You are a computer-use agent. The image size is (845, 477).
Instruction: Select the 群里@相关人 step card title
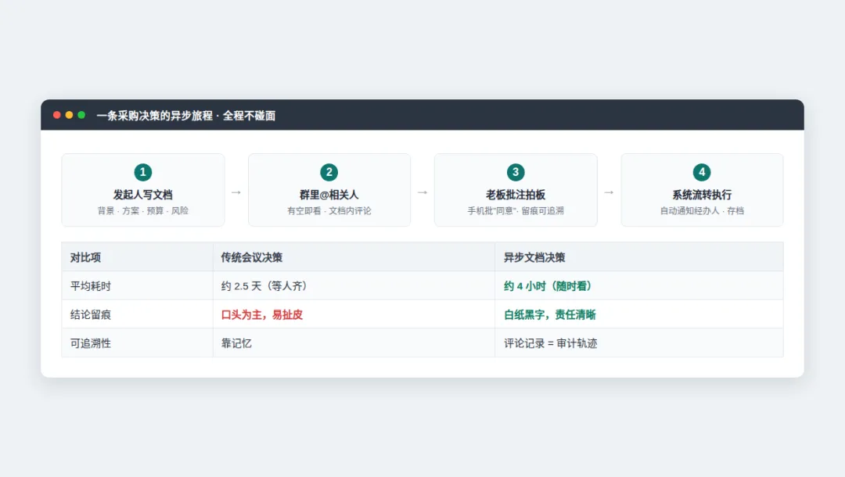coord(329,195)
